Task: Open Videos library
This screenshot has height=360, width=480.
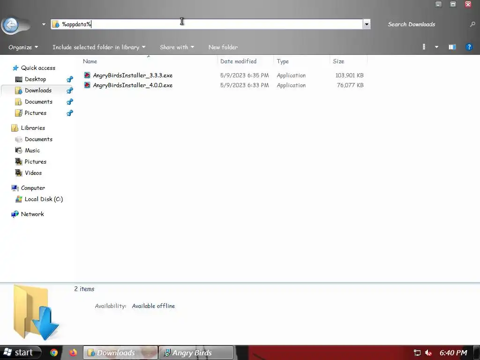Action: [33, 173]
